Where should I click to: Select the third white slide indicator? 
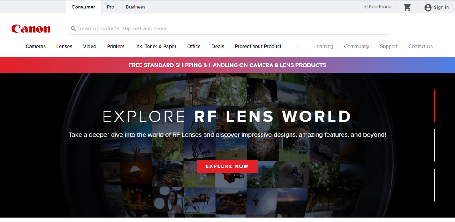tap(435, 185)
